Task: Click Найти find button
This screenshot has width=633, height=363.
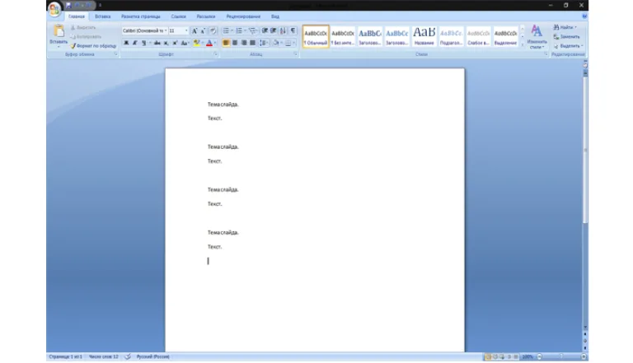Action: click(x=565, y=27)
